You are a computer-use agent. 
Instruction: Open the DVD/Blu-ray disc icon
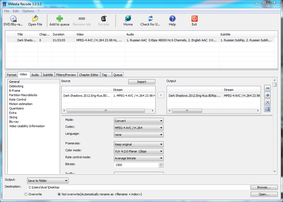coord(13,19)
